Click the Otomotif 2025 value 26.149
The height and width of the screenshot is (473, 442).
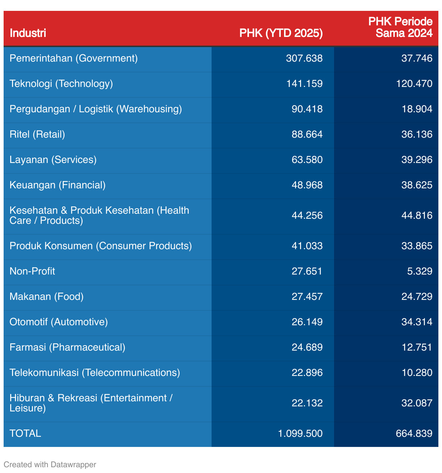(x=307, y=322)
